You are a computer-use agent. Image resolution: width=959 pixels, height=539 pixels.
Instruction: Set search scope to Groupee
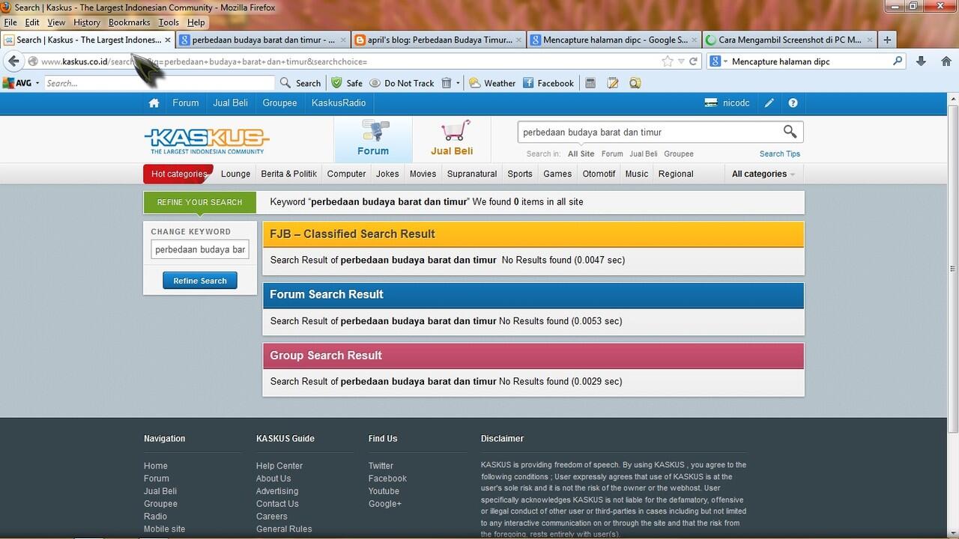coord(678,154)
